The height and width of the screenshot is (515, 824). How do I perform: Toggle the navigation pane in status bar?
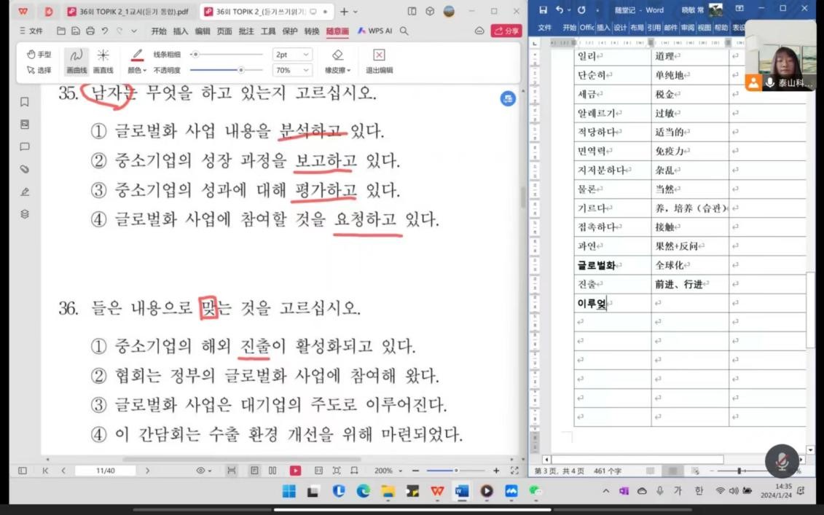(23, 471)
